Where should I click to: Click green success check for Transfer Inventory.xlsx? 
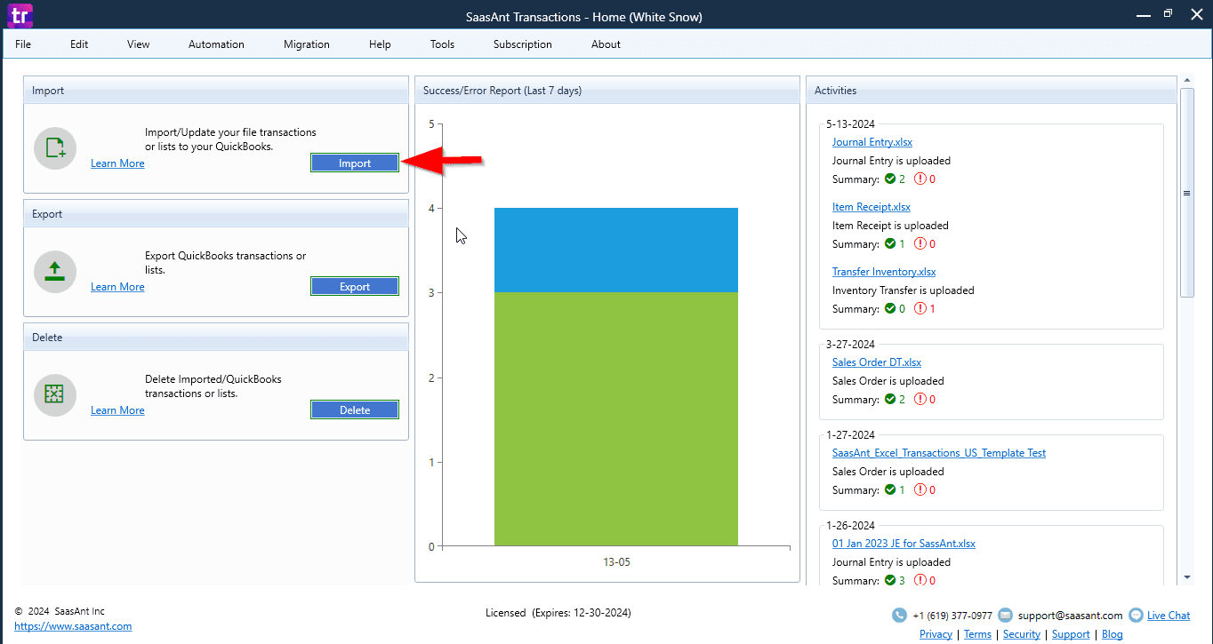coord(890,309)
